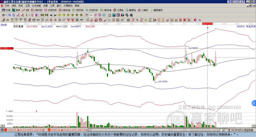Click the 客服 customer service button
256x137 pixels.
(230, 2)
